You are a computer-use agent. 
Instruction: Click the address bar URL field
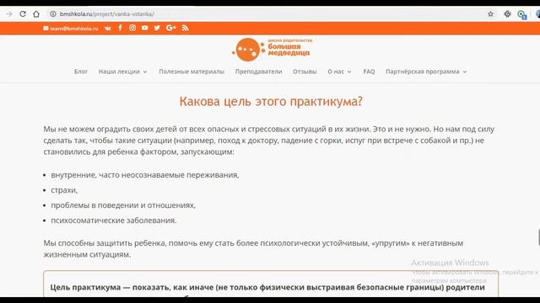265,14
